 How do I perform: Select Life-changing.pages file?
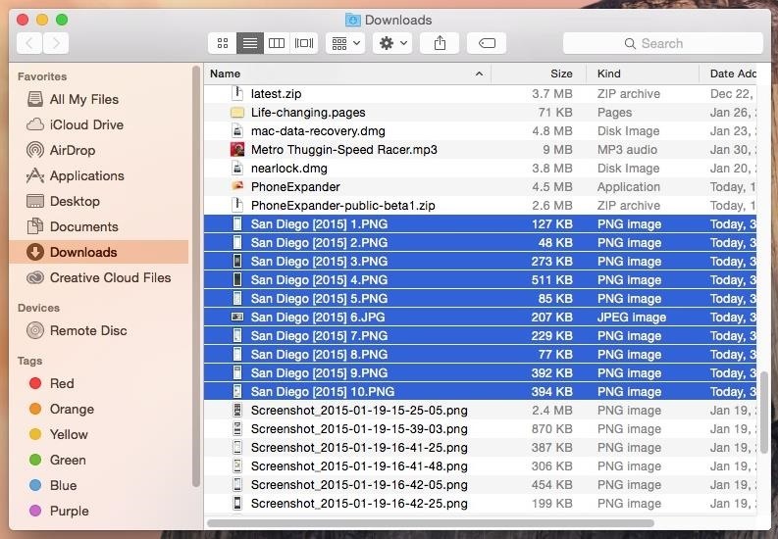click(x=481, y=113)
